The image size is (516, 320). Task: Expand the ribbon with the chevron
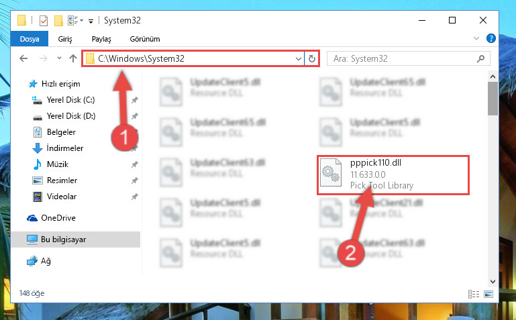pos(476,38)
